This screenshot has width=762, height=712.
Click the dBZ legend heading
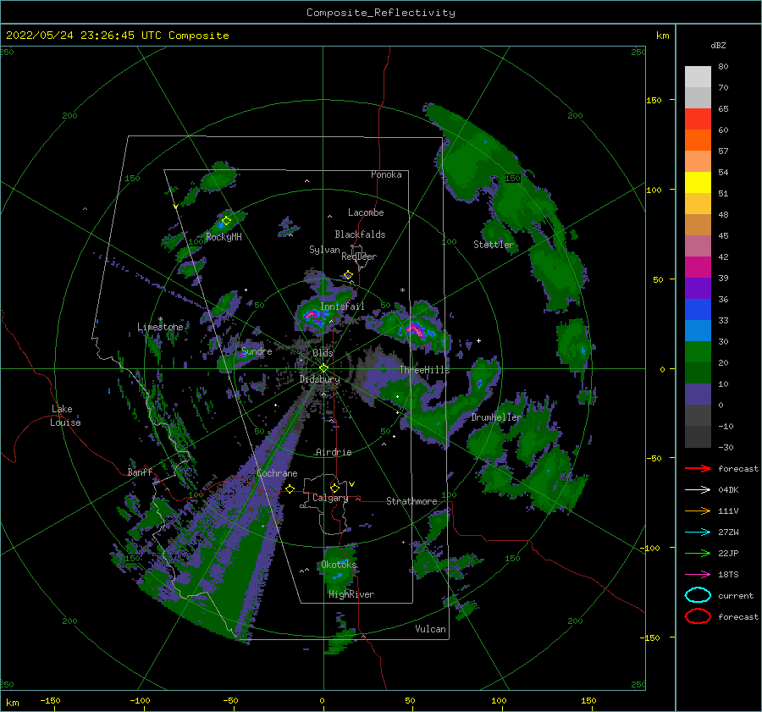718,45
